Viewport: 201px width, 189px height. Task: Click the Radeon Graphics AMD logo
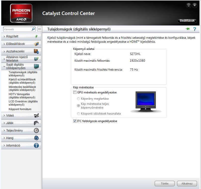pos(21,13)
